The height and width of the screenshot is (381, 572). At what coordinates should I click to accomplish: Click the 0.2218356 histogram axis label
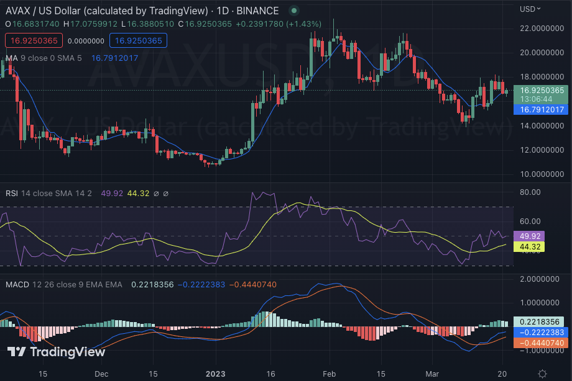539,321
